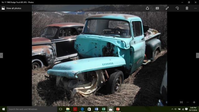Fit the photo to window

pos(181,102)
